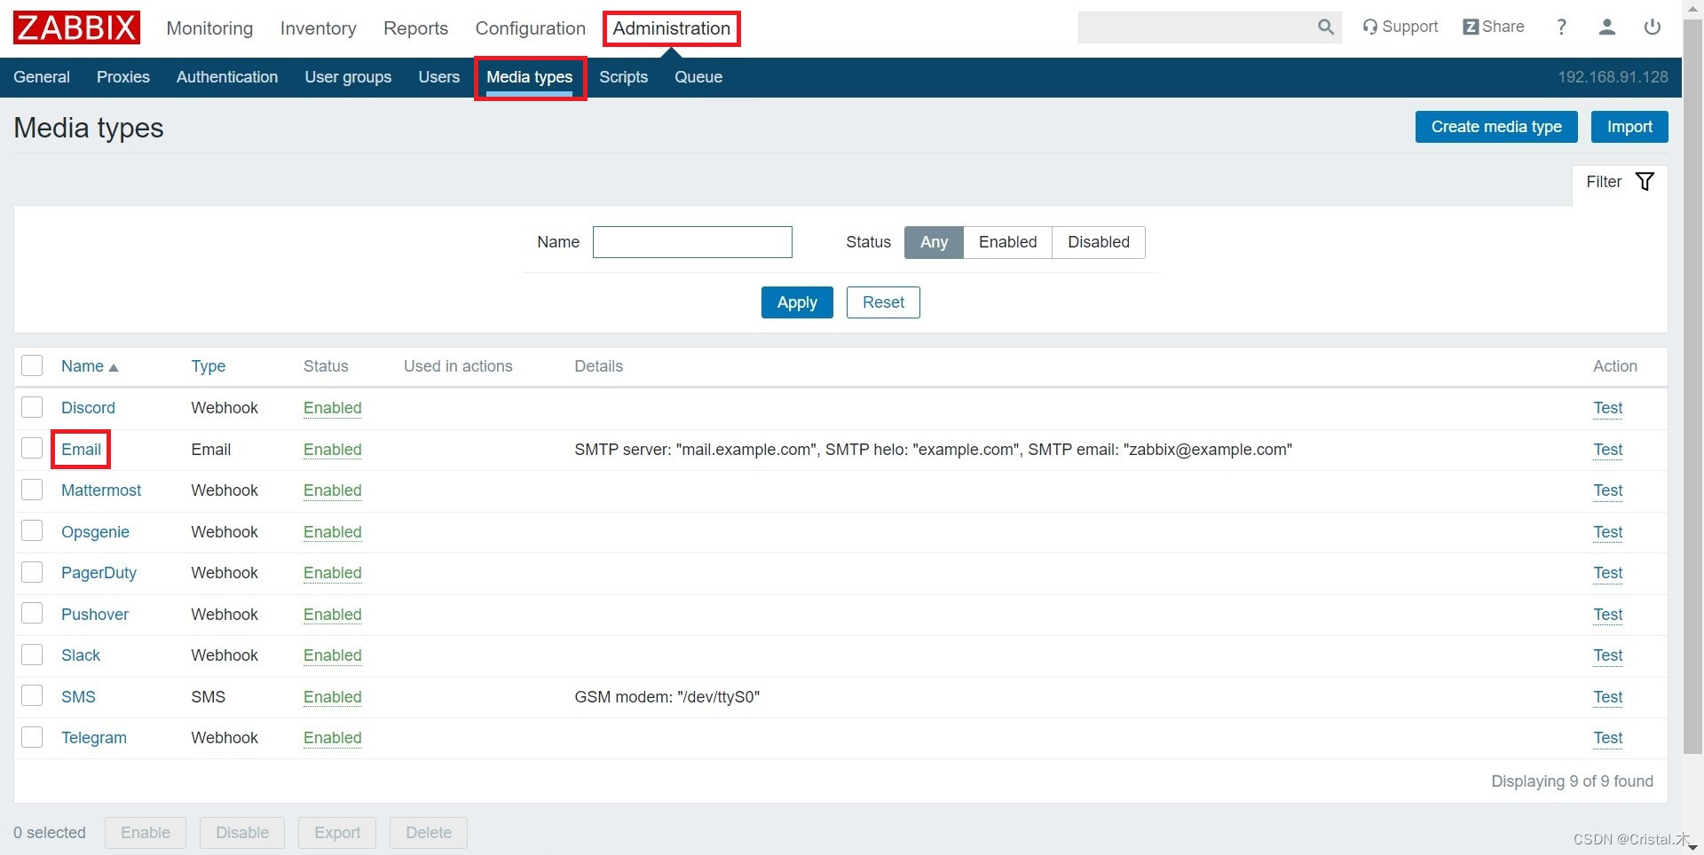
Task: Go to the Proxies submenu
Action: pos(122,77)
